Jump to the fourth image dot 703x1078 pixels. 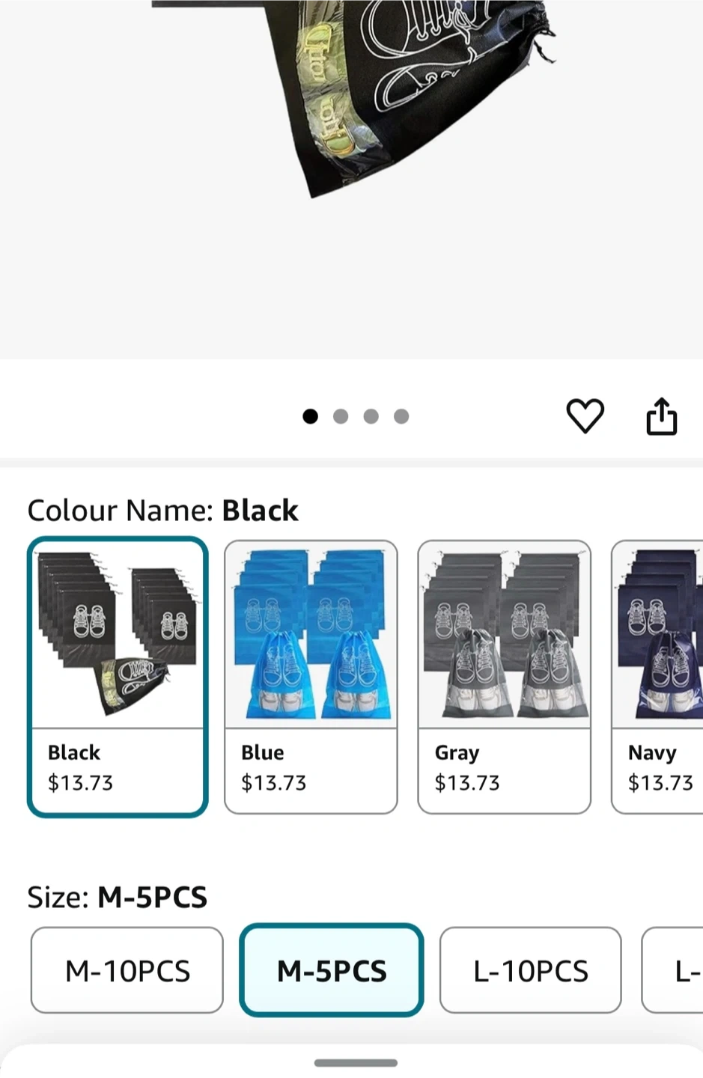(401, 416)
